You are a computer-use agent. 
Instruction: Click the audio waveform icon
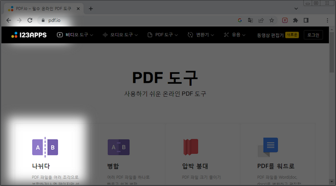pos(105,35)
